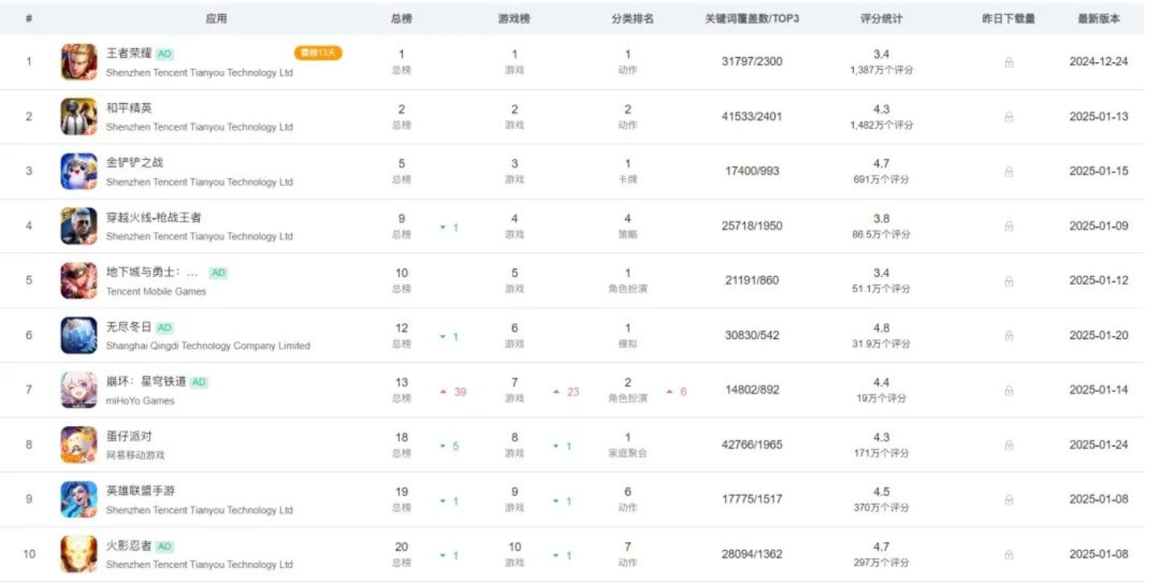This screenshot has width=1160, height=583.
Task: Click the 崩坏：星穹铁道 app icon
Action: (x=79, y=390)
